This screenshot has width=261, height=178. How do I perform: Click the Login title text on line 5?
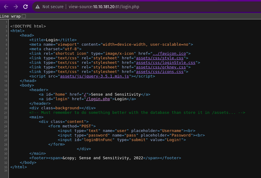[52, 40]
